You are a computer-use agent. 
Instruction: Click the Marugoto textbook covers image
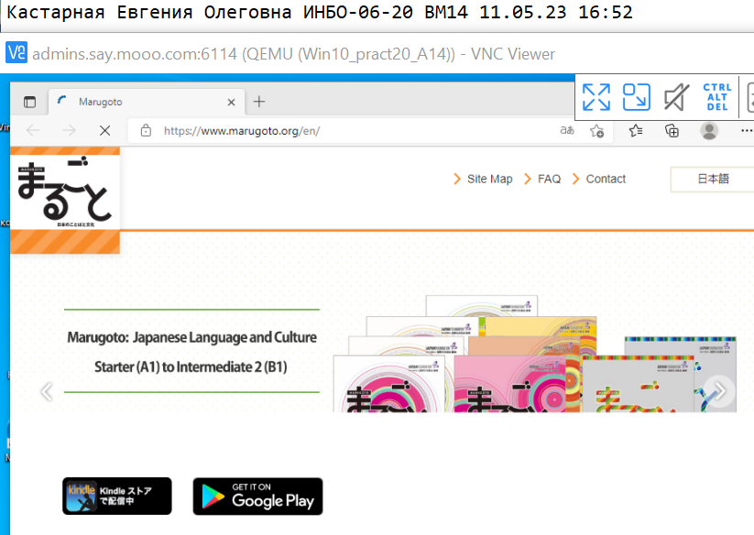coord(534,354)
